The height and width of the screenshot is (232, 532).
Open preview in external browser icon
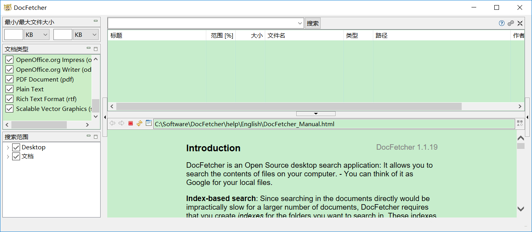point(149,123)
